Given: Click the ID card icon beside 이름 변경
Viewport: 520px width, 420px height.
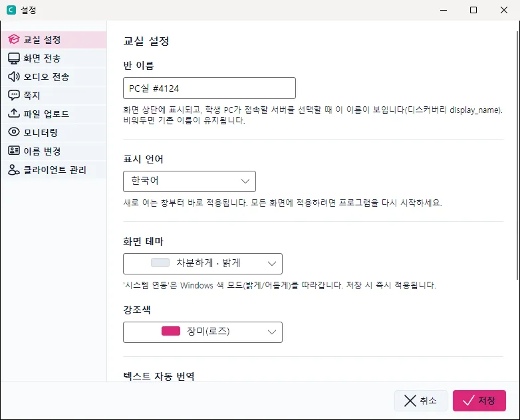Looking at the screenshot, I should (x=13, y=150).
